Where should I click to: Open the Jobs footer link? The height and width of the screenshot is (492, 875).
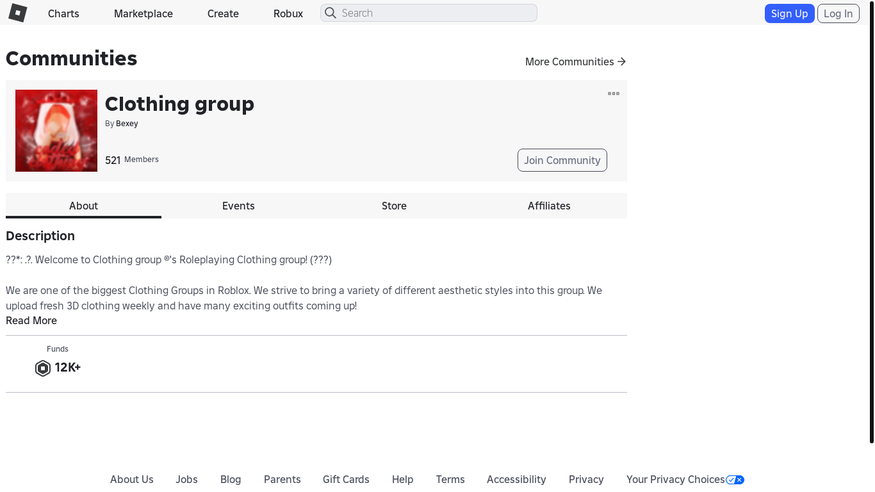click(187, 479)
